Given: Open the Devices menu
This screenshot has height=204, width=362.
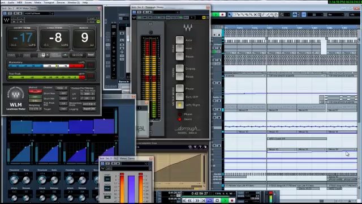Looking at the screenshot, I should pos(61,2).
